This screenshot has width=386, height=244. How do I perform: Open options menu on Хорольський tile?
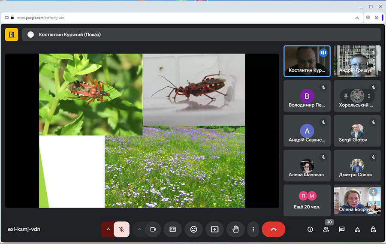point(369,96)
